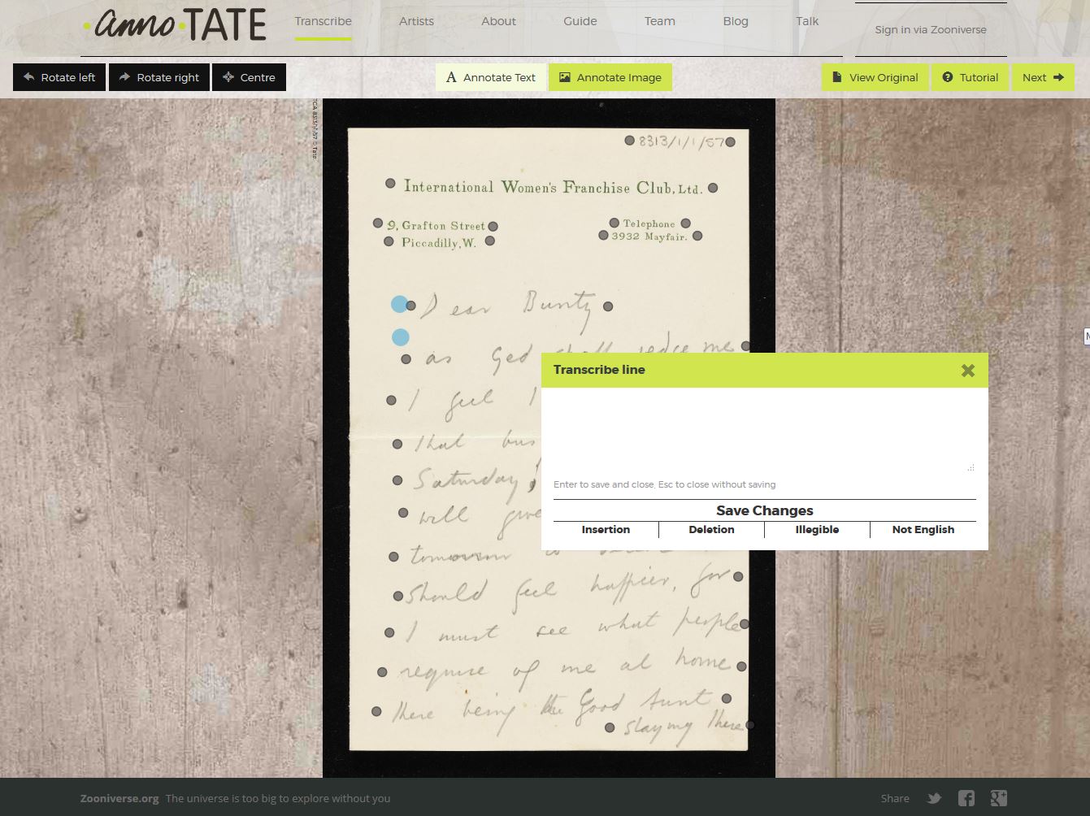This screenshot has height=816, width=1090.
Task: Share on Facebook icon
Action: [966, 798]
